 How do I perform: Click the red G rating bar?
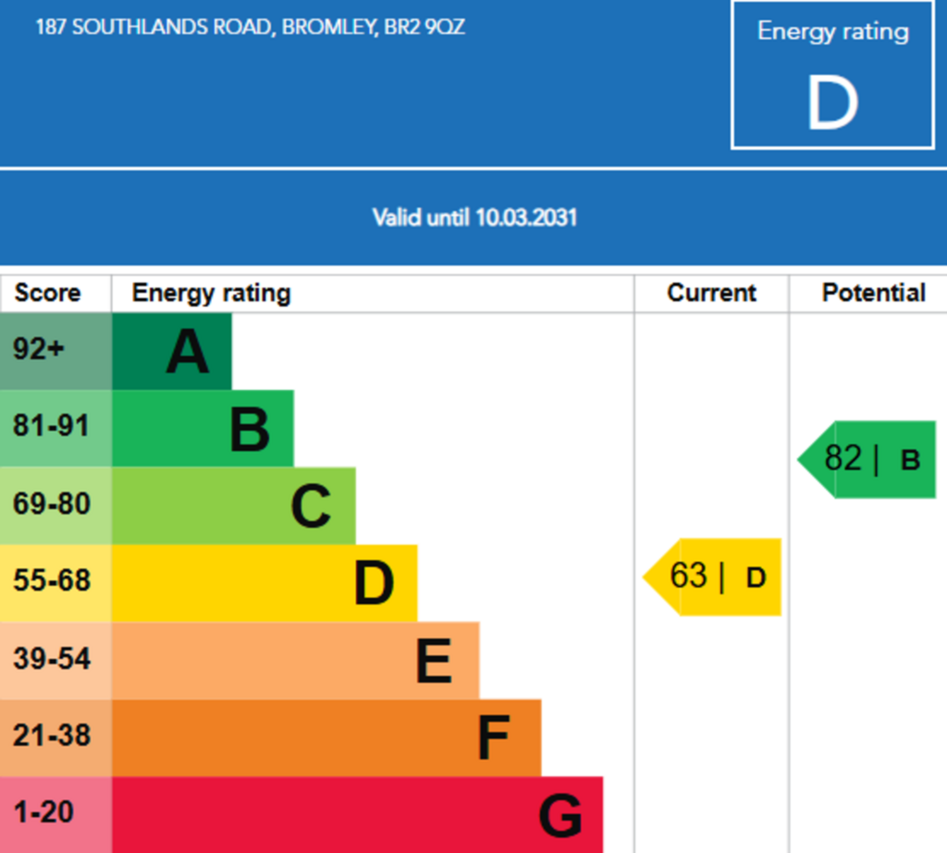coord(358,815)
